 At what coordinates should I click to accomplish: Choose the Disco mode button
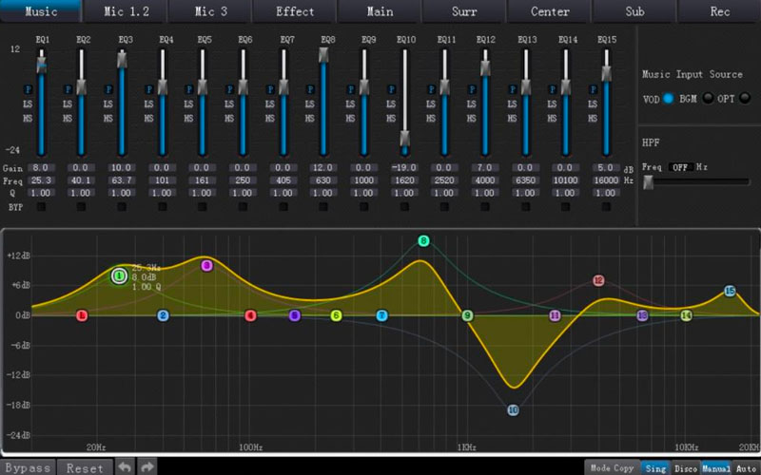coord(685,468)
